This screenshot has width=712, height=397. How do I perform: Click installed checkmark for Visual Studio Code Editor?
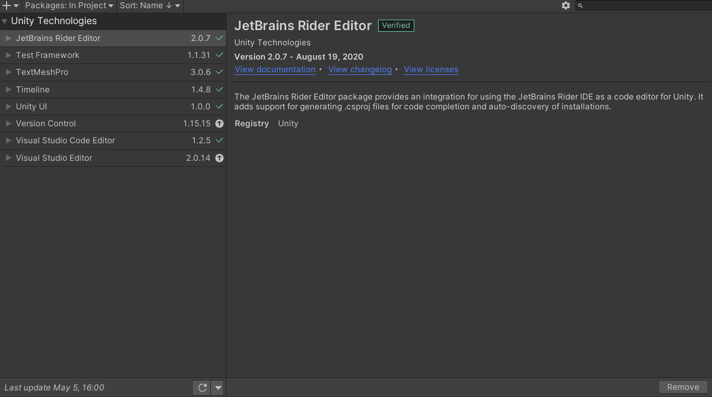tap(219, 141)
